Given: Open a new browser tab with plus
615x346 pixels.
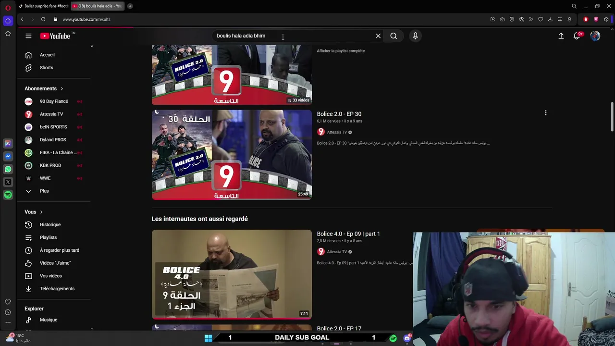Looking at the screenshot, I should (x=130, y=6).
